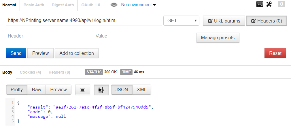The width and height of the screenshot is (291, 127).
Task: Open GET method dropdown
Action: pos(181,21)
